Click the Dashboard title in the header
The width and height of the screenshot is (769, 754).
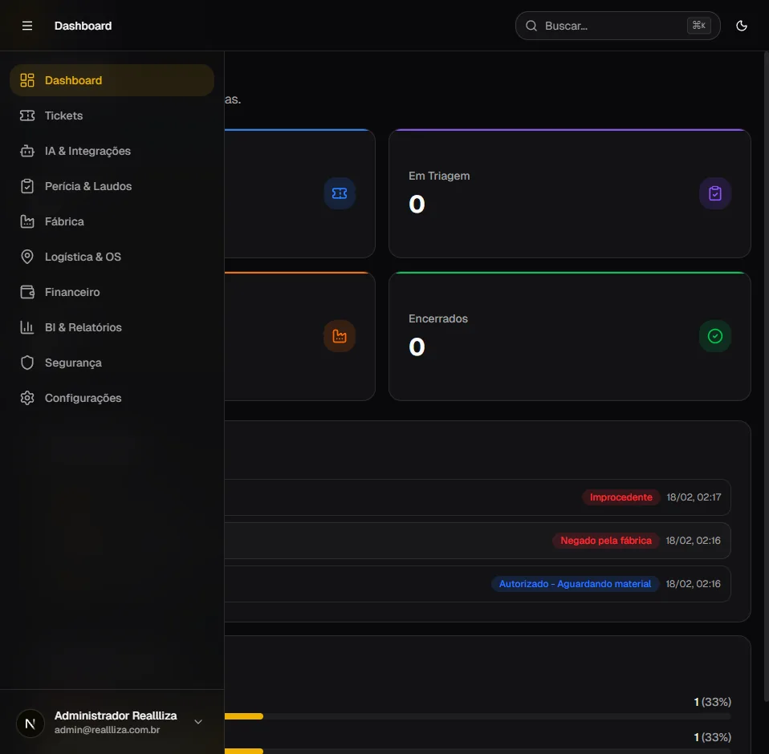tap(83, 26)
